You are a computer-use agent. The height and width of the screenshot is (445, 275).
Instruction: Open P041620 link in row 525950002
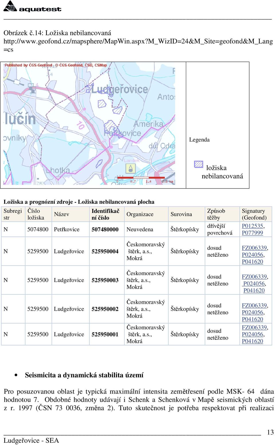pos(252,319)
